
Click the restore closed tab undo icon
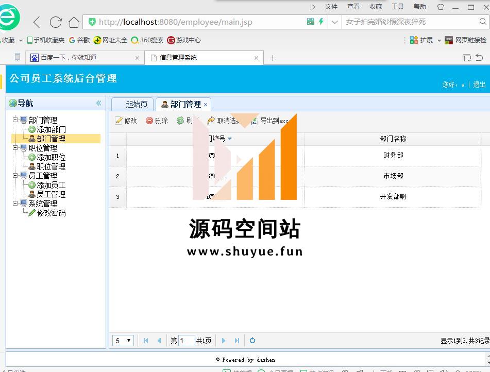click(x=479, y=58)
